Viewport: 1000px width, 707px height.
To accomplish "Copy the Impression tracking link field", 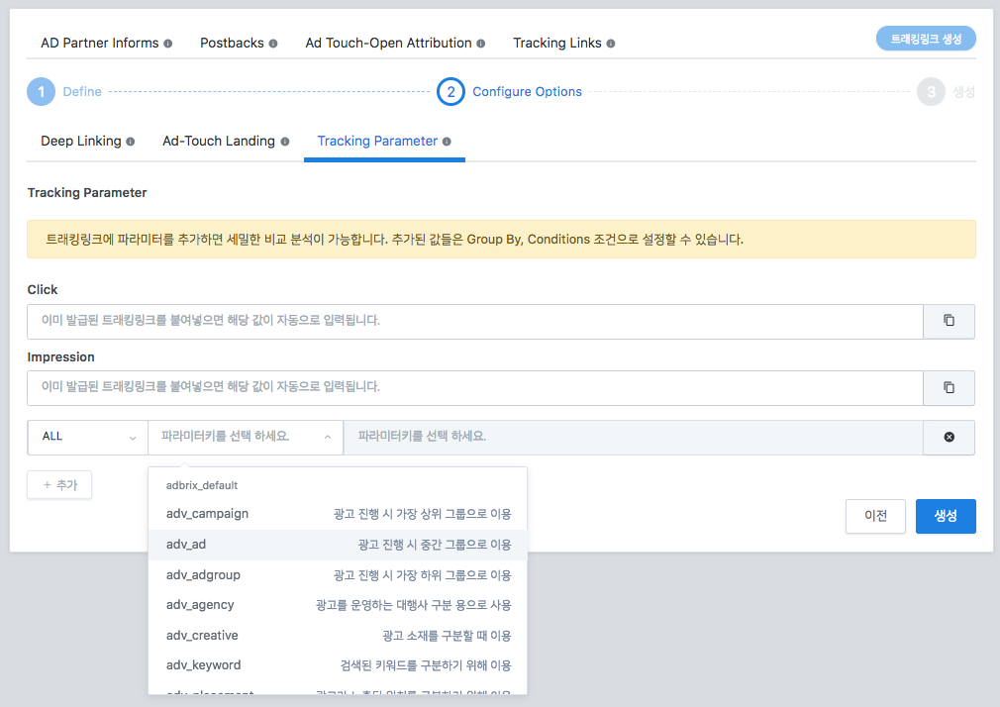I will 948,387.
